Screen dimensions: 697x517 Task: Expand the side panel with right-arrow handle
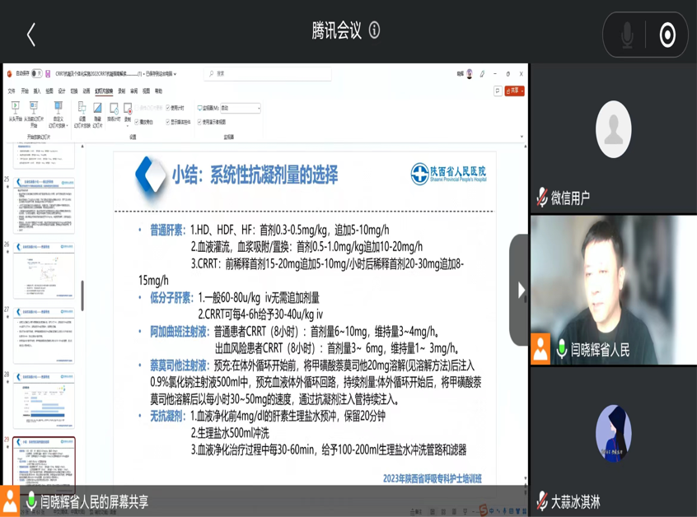(x=520, y=290)
